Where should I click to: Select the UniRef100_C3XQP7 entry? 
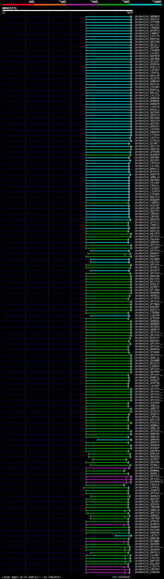coord(147,248)
